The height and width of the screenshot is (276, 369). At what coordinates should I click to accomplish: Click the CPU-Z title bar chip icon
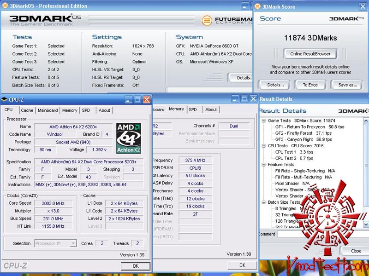tap(4, 99)
